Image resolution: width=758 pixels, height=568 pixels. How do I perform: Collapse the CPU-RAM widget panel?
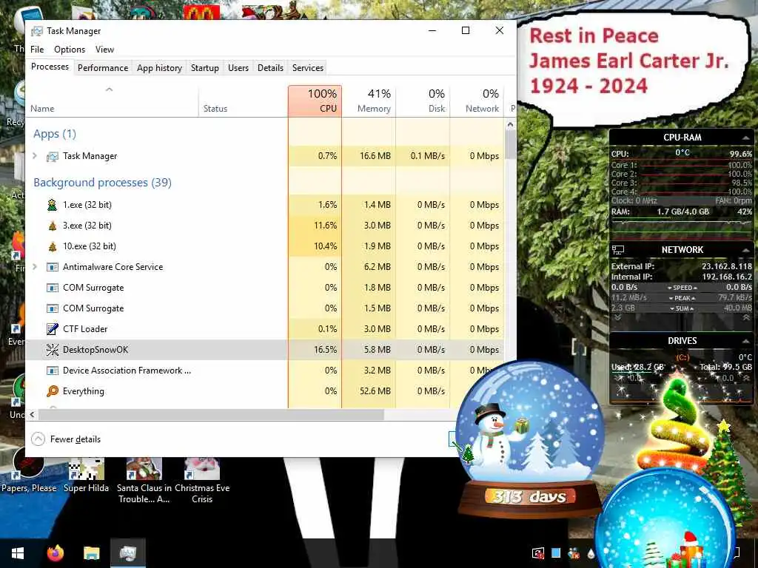746,138
